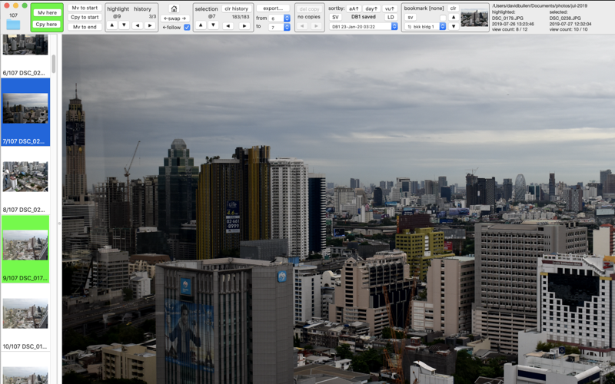
Task: Click the 'view count: 10 / 10' text
Action: coord(568,29)
